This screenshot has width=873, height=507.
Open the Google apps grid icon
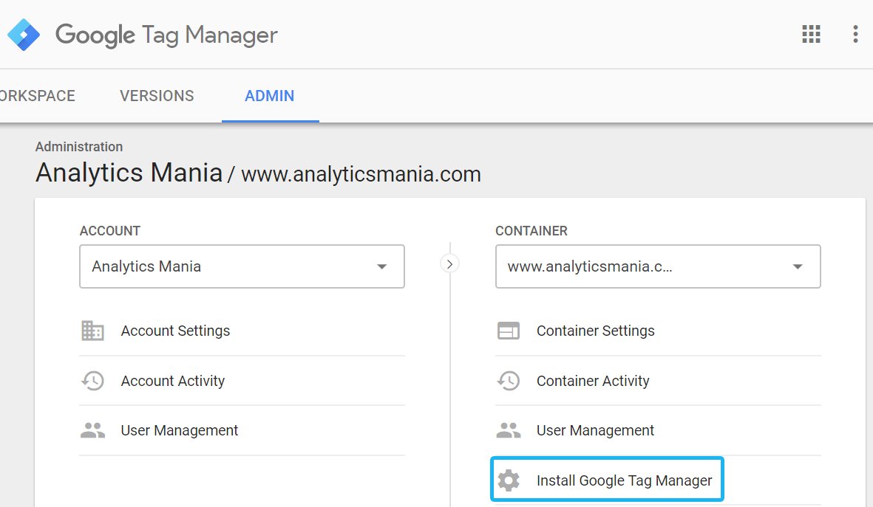(x=811, y=34)
